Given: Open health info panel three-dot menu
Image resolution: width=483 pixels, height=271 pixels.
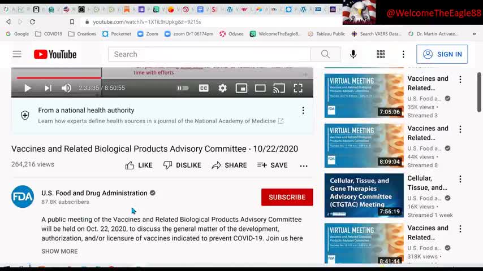Looking at the screenshot, I should tap(303, 111).
